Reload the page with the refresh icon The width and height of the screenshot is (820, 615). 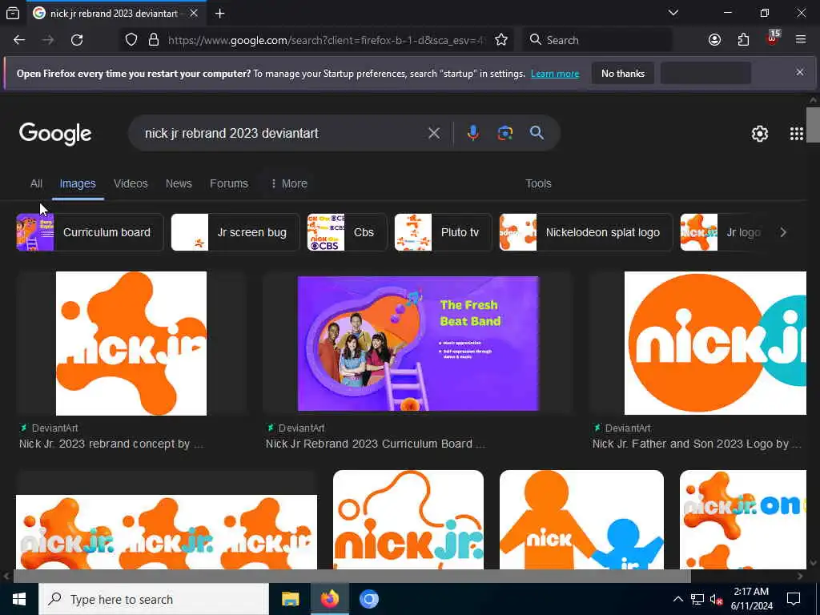pos(77,40)
